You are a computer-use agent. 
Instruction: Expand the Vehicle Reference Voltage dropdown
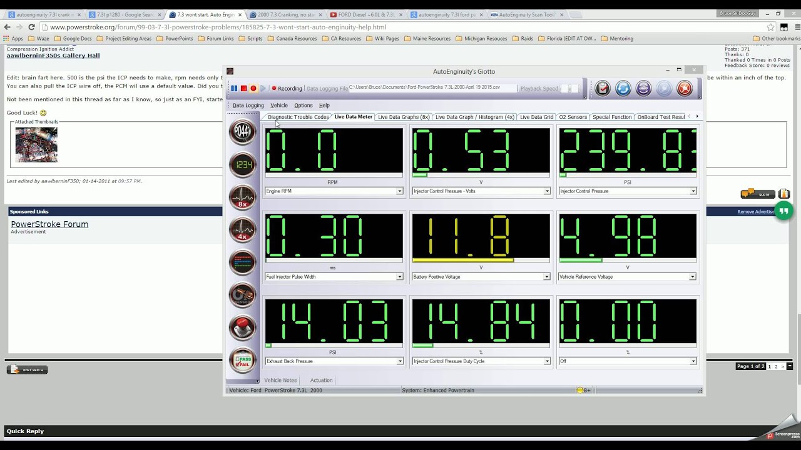[x=693, y=277]
